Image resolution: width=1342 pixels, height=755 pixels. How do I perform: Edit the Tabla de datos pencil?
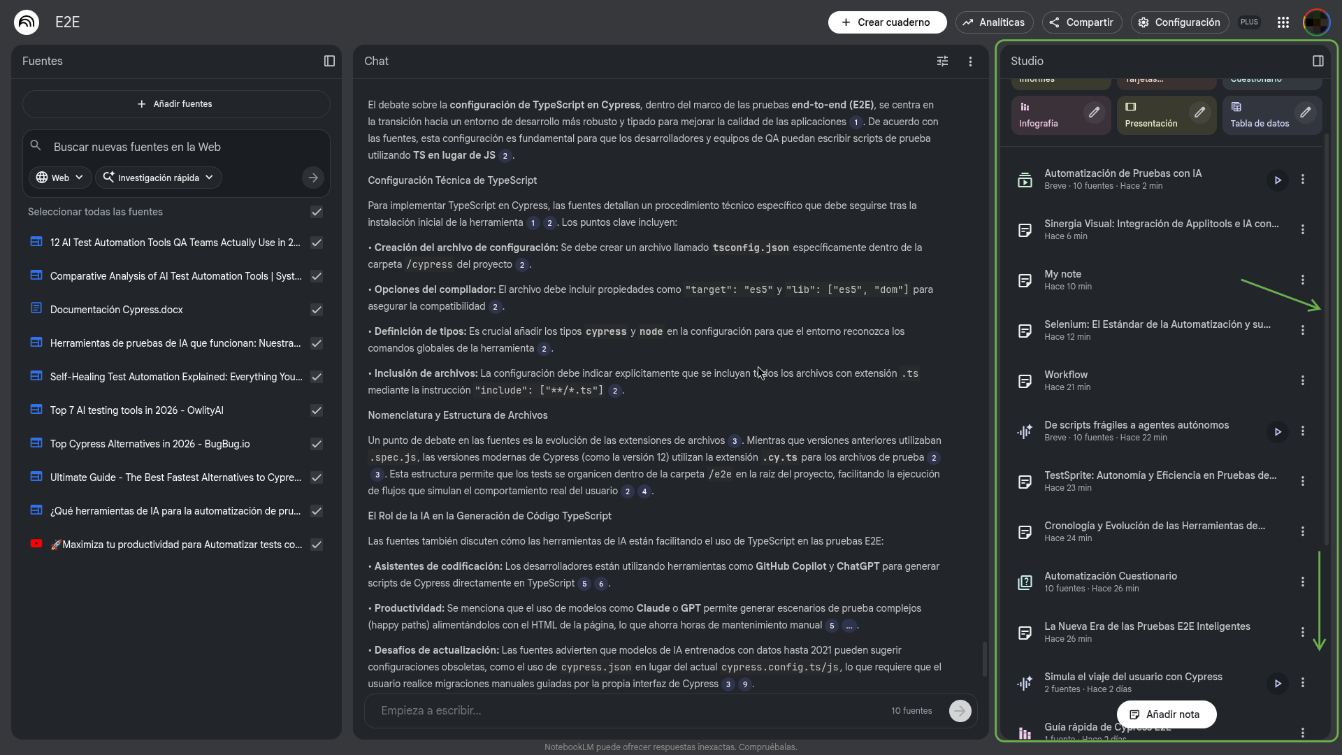1305,113
